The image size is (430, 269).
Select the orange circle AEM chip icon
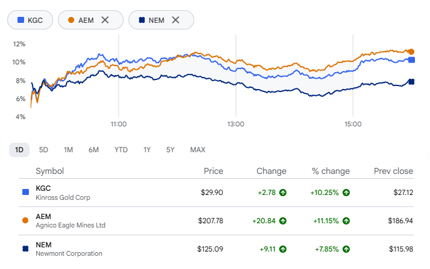[x=71, y=20]
